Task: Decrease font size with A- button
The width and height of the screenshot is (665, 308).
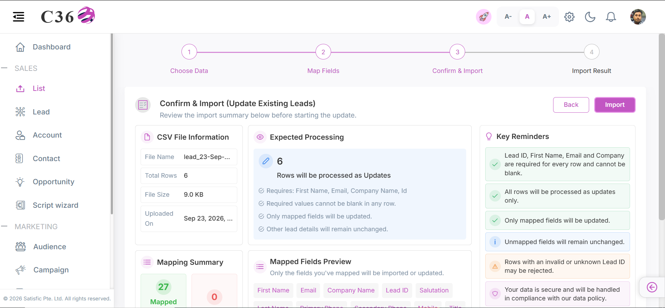Action: 508,17
